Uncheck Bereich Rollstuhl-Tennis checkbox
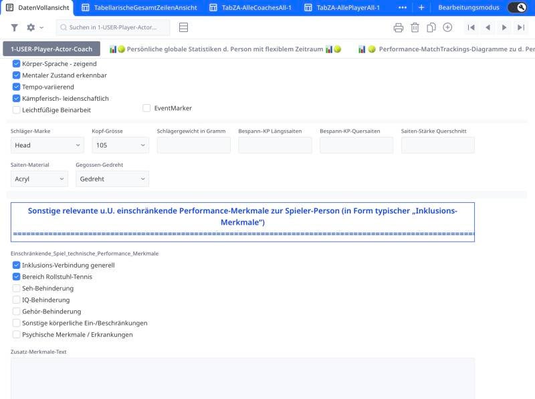This screenshot has width=535, height=399. coord(17,277)
